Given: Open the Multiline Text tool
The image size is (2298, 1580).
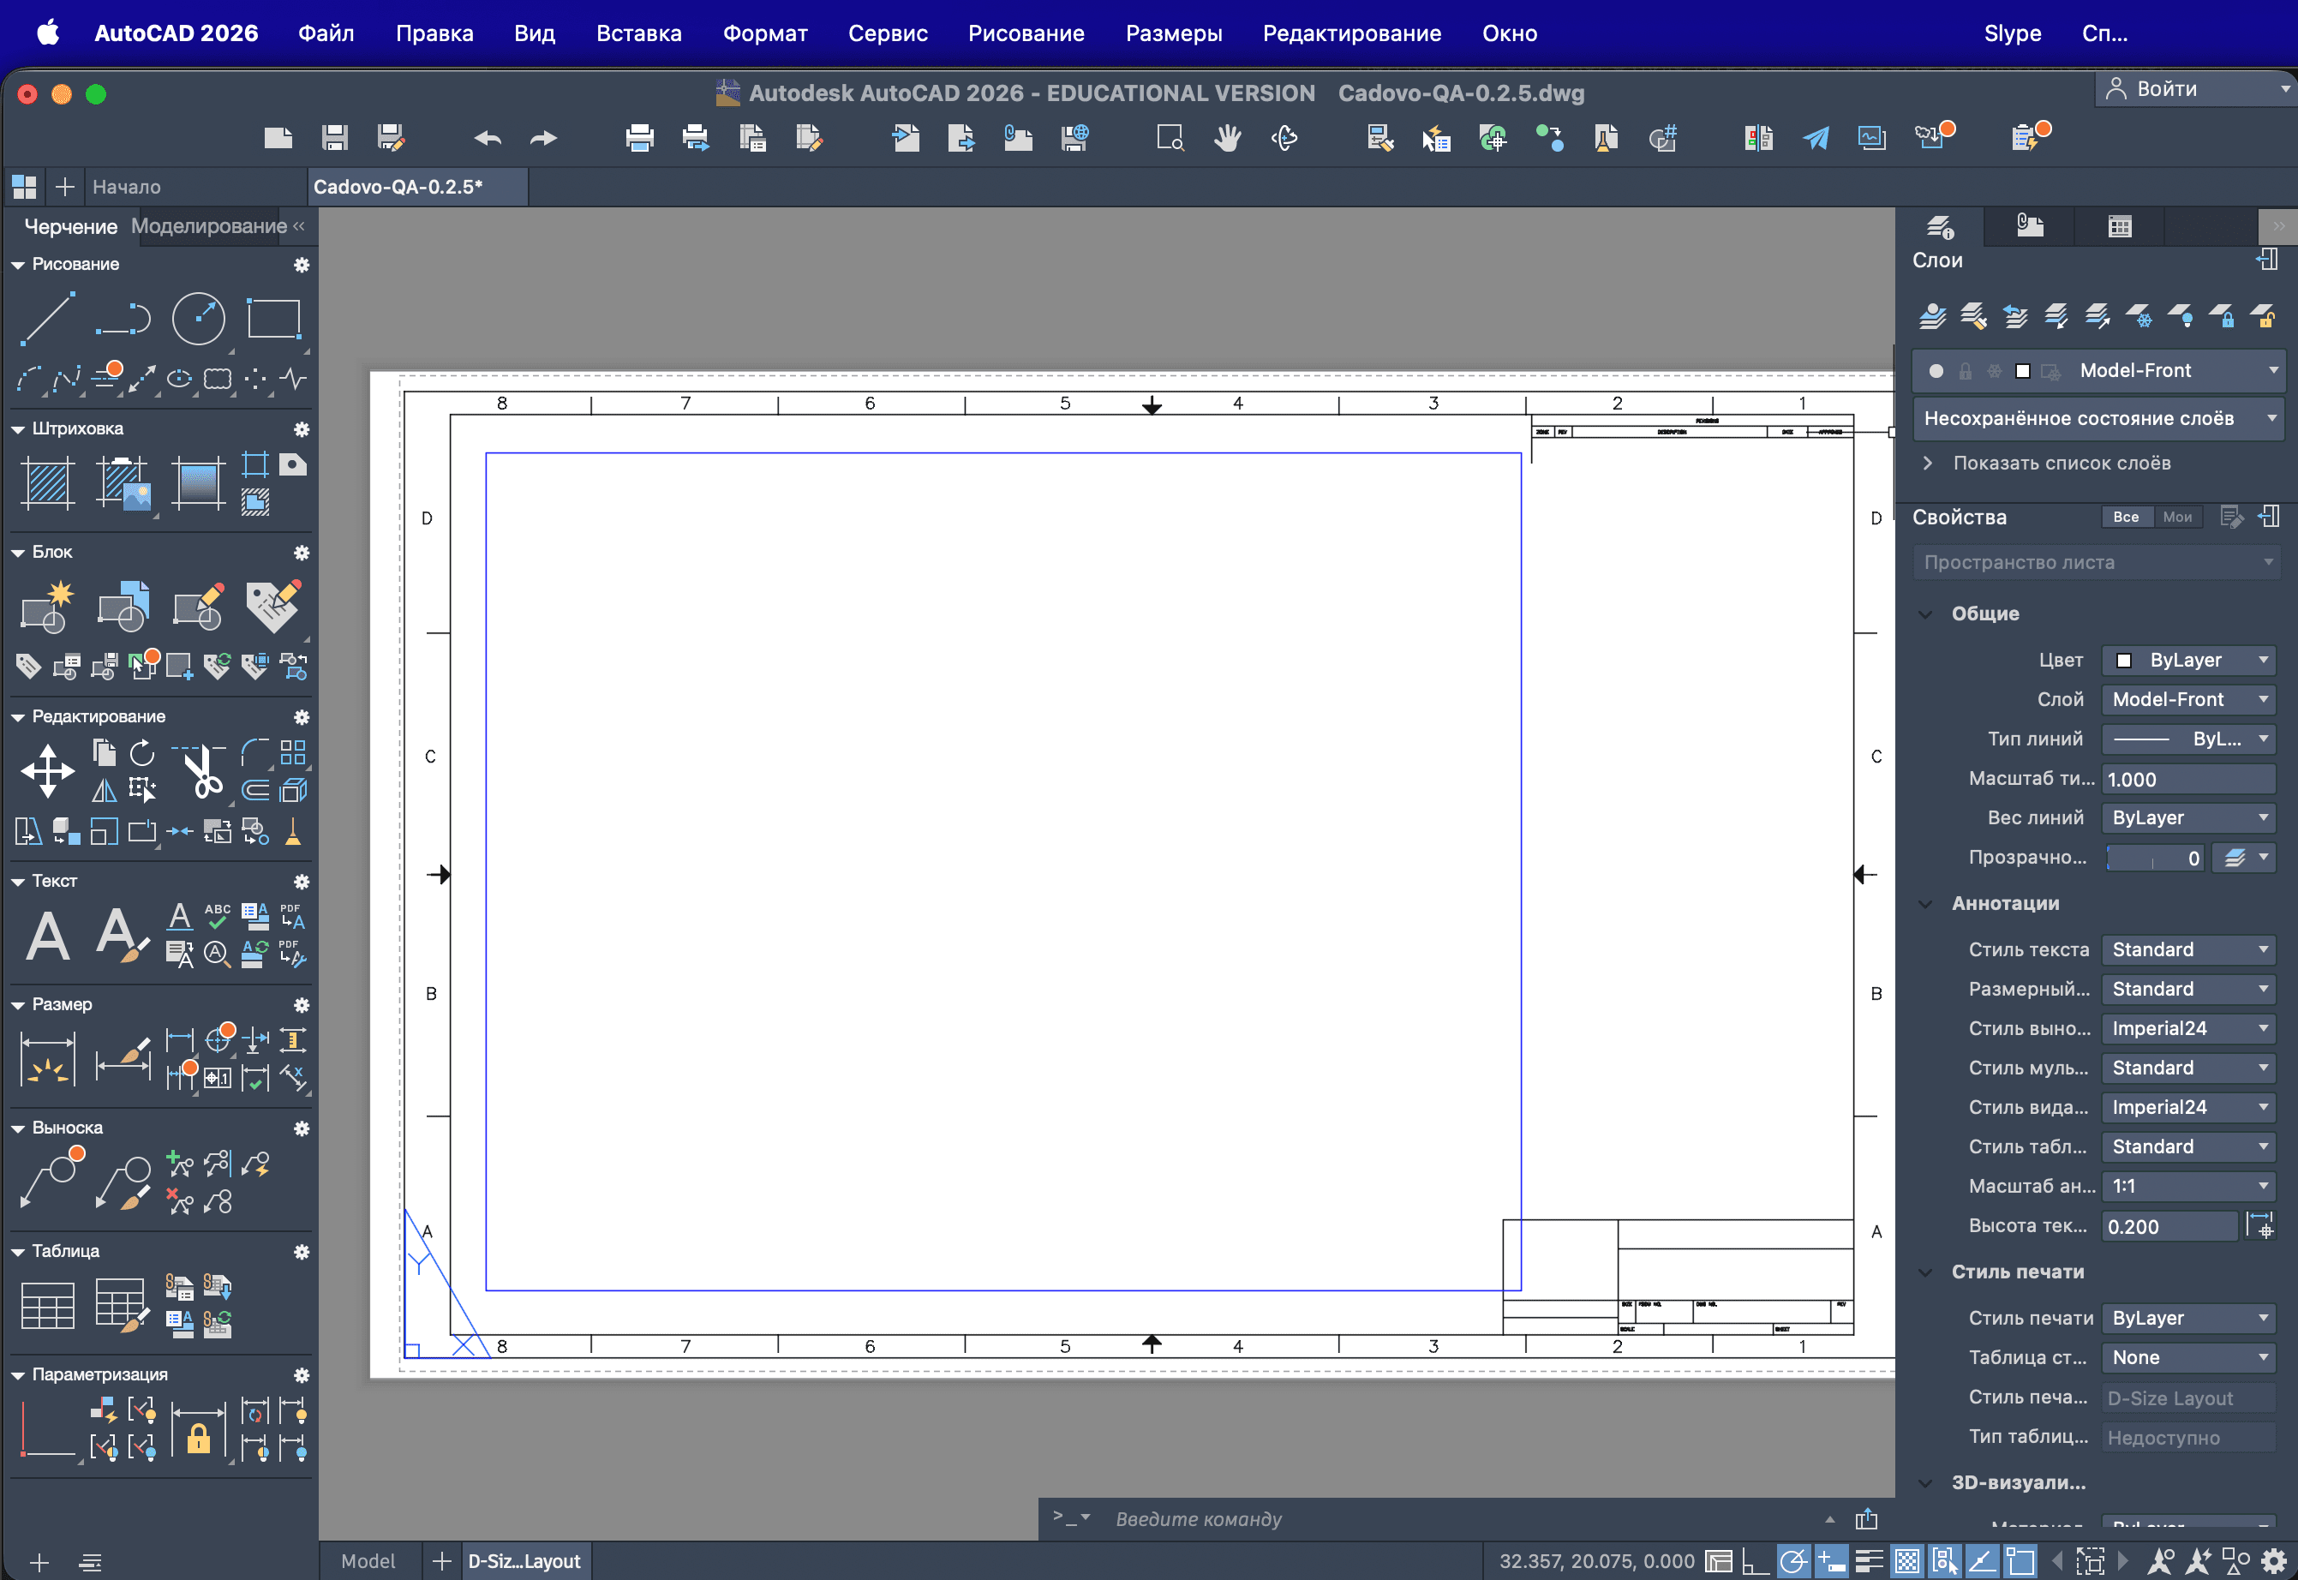Looking at the screenshot, I should [47, 936].
